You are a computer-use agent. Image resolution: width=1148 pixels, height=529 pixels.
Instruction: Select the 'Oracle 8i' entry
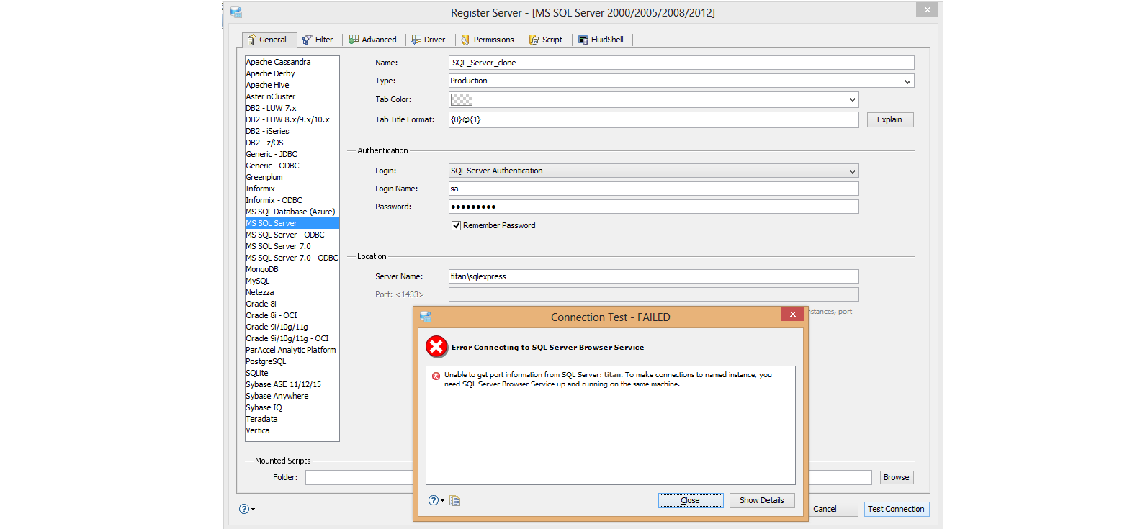(x=292, y=304)
